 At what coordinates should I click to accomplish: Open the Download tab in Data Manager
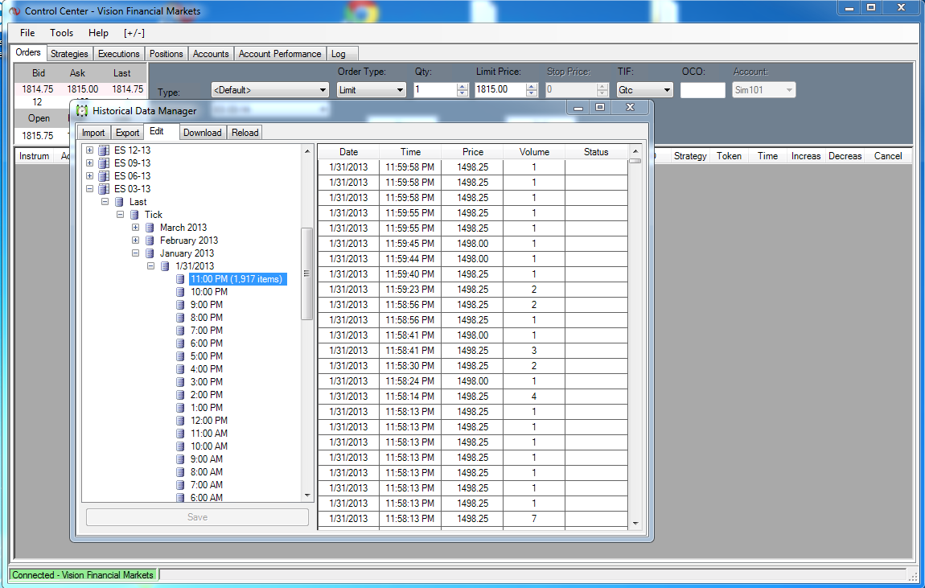(203, 133)
